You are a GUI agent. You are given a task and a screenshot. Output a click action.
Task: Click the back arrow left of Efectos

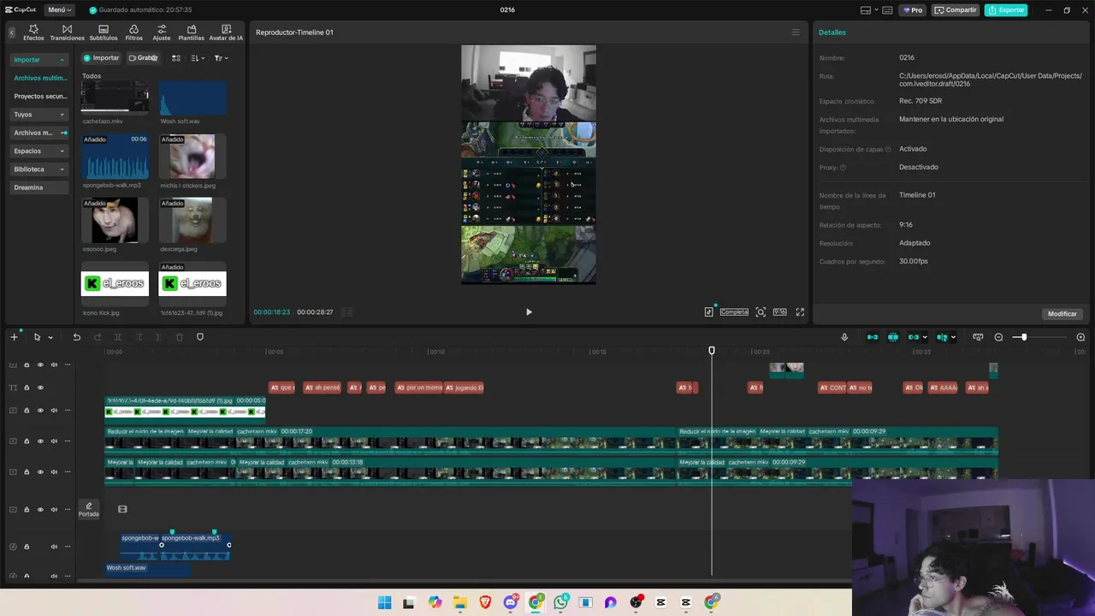[12, 33]
